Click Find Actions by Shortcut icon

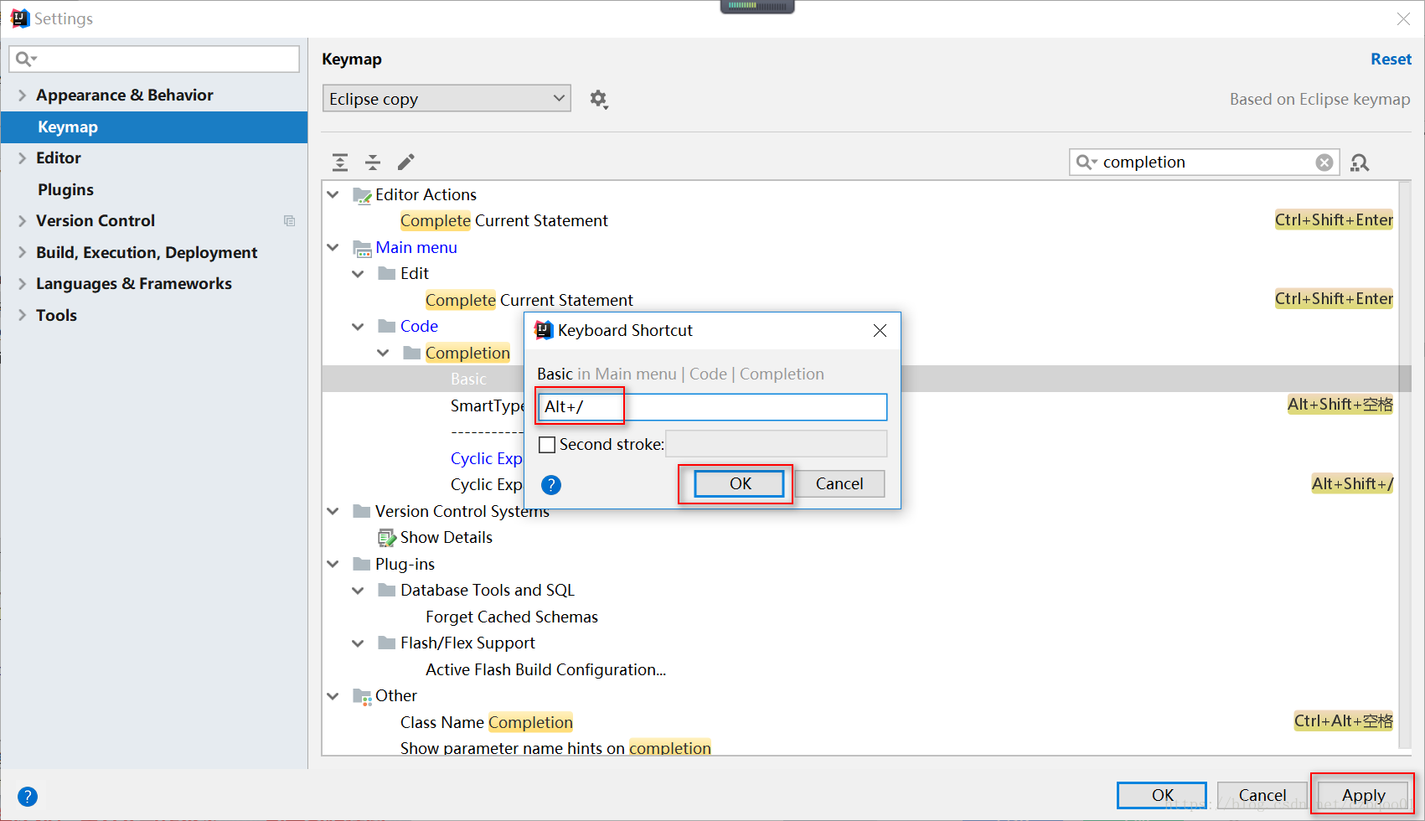coord(1360,163)
